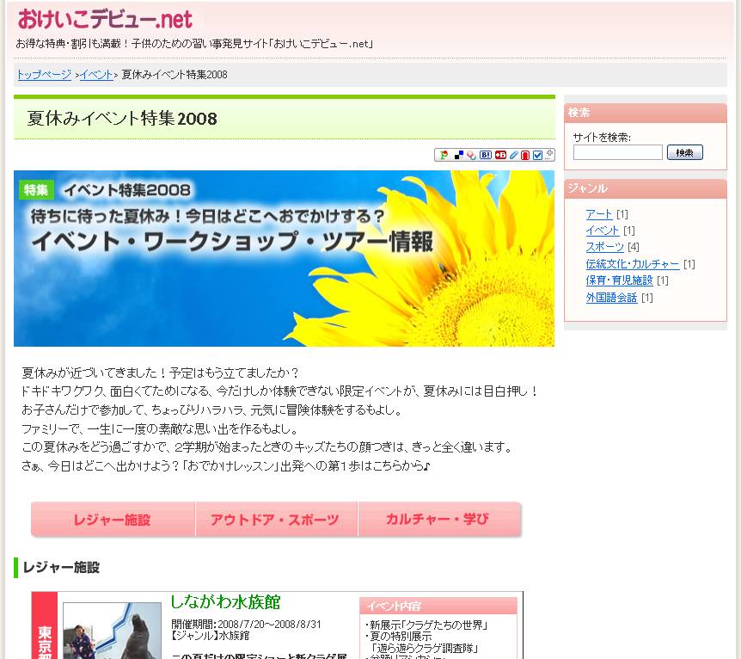Screen dimensions: 741x659
Task: Click the 検索 search button
Action: pyautogui.click(x=684, y=152)
